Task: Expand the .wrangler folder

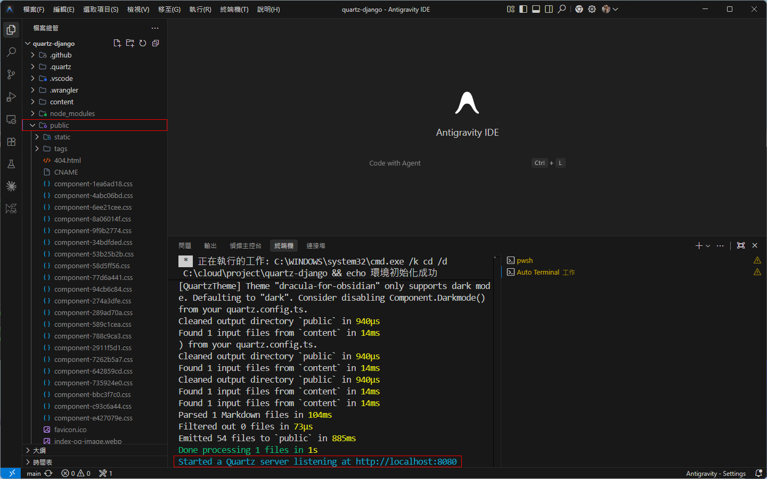Action: (x=95, y=90)
